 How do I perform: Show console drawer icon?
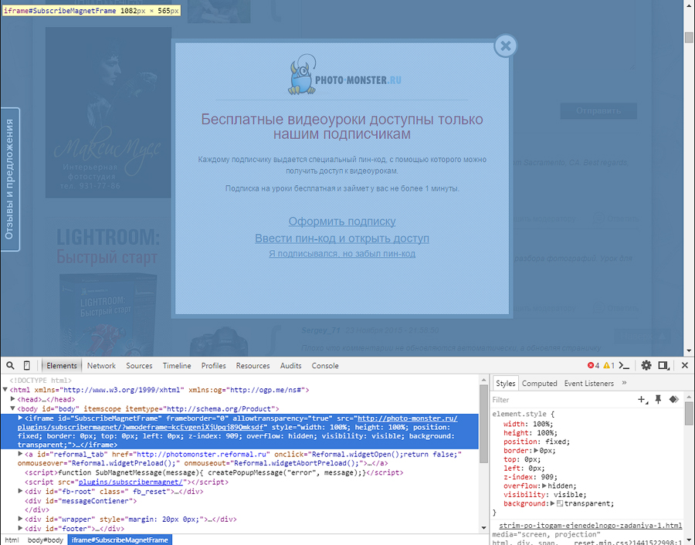coord(624,366)
